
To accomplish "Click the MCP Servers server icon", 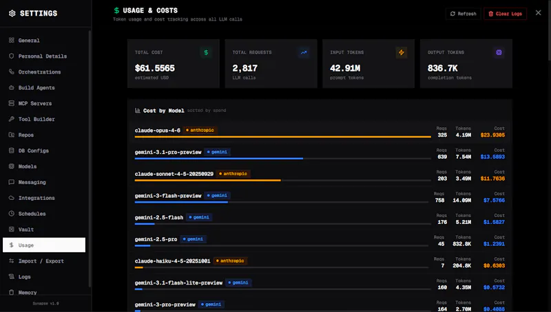I will click(x=11, y=103).
